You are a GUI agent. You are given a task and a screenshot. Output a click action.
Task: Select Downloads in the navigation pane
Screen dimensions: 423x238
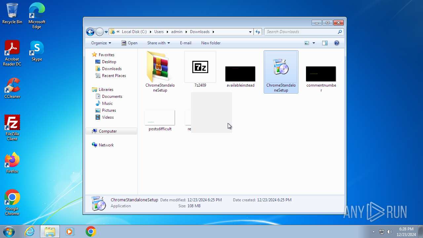pos(112,69)
